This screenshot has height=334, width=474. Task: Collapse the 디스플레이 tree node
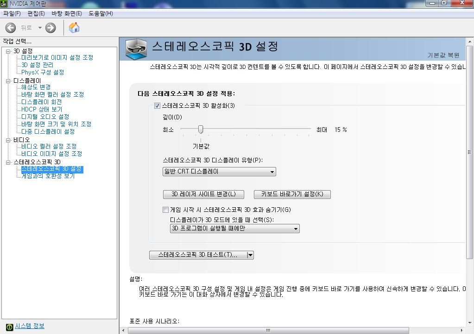click(x=8, y=81)
